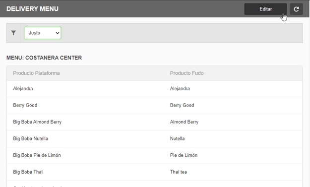
Task: Click the refresh icon button
Action: click(296, 9)
